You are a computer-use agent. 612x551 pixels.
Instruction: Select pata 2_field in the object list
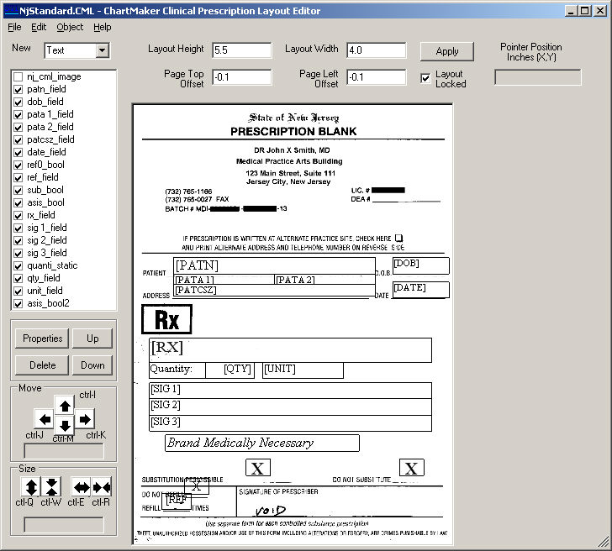50,127
